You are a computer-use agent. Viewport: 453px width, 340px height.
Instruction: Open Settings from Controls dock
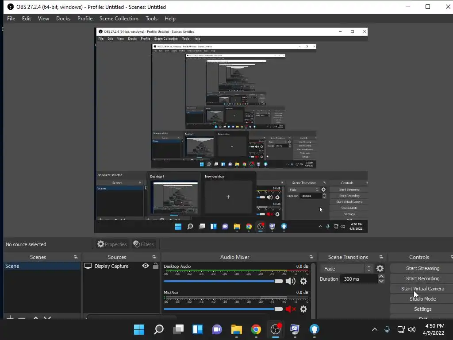click(x=422, y=309)
